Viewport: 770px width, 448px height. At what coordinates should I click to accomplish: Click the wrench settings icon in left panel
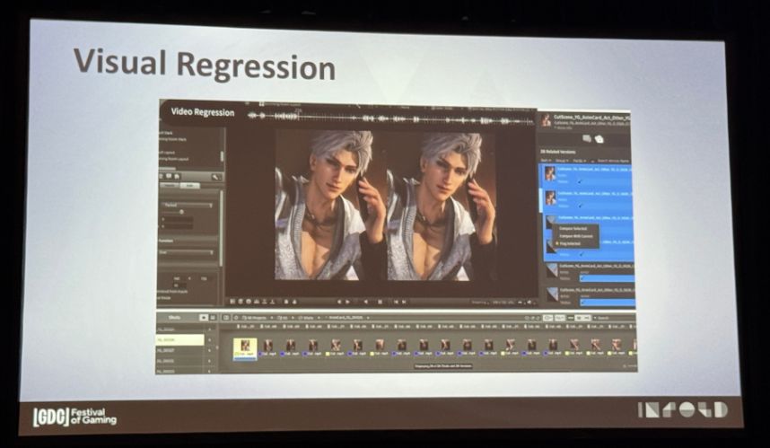(215, 177)
